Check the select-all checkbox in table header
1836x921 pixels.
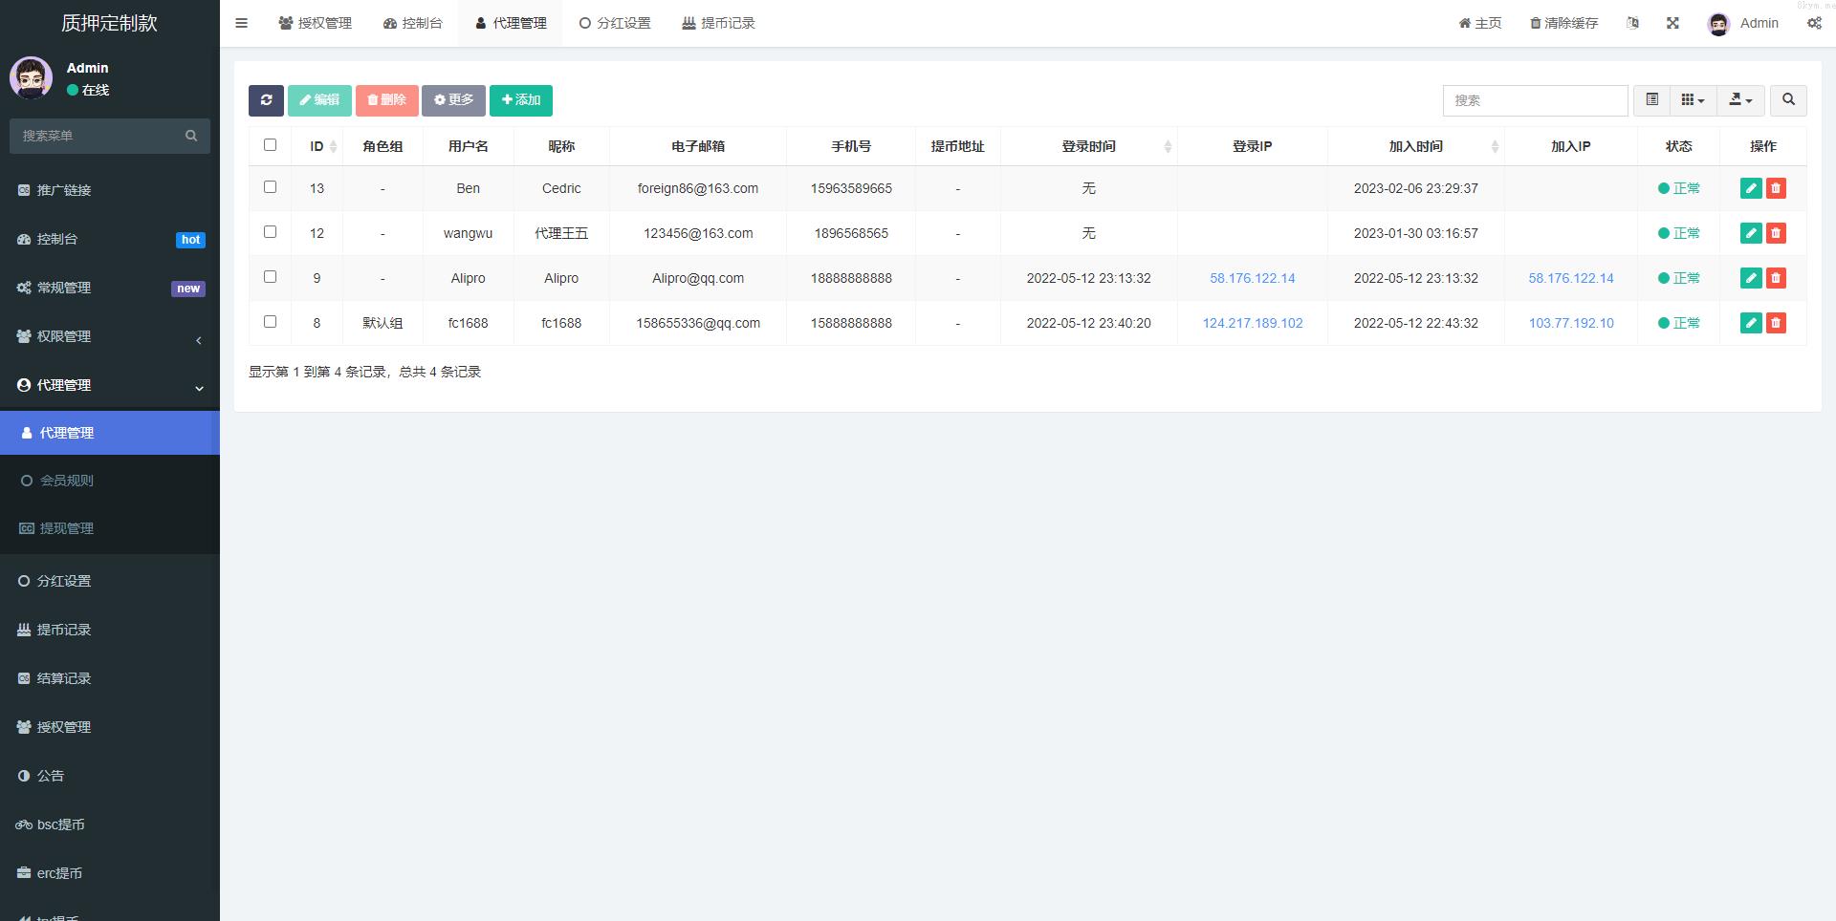[x=270, y=145]
